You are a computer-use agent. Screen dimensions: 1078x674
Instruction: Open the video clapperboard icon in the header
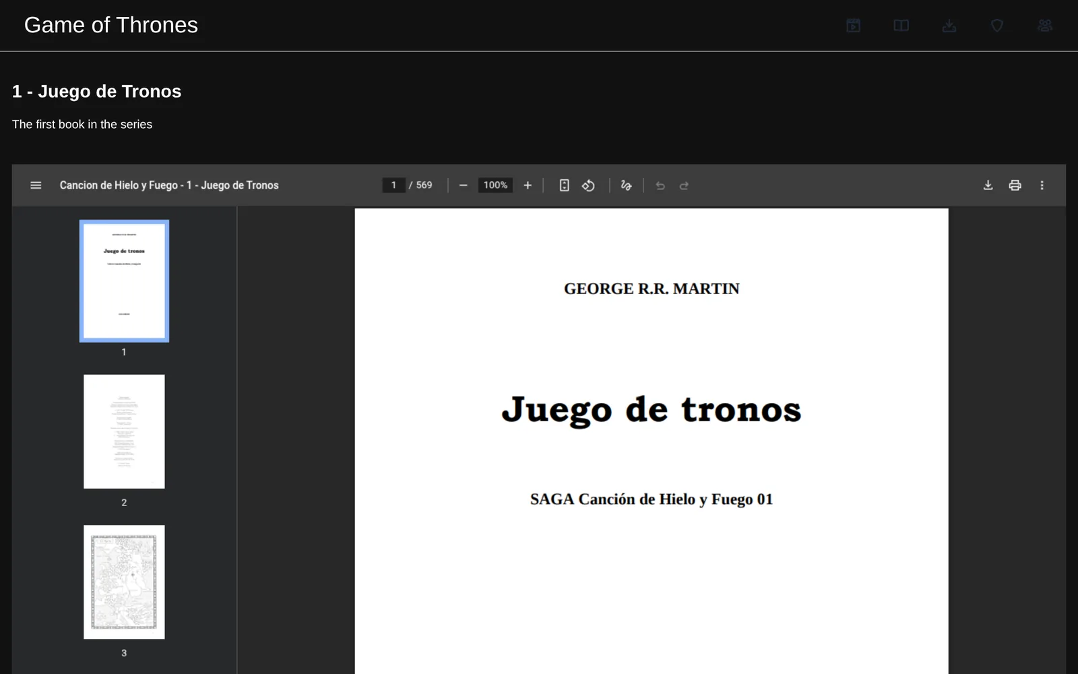point(853,26)
